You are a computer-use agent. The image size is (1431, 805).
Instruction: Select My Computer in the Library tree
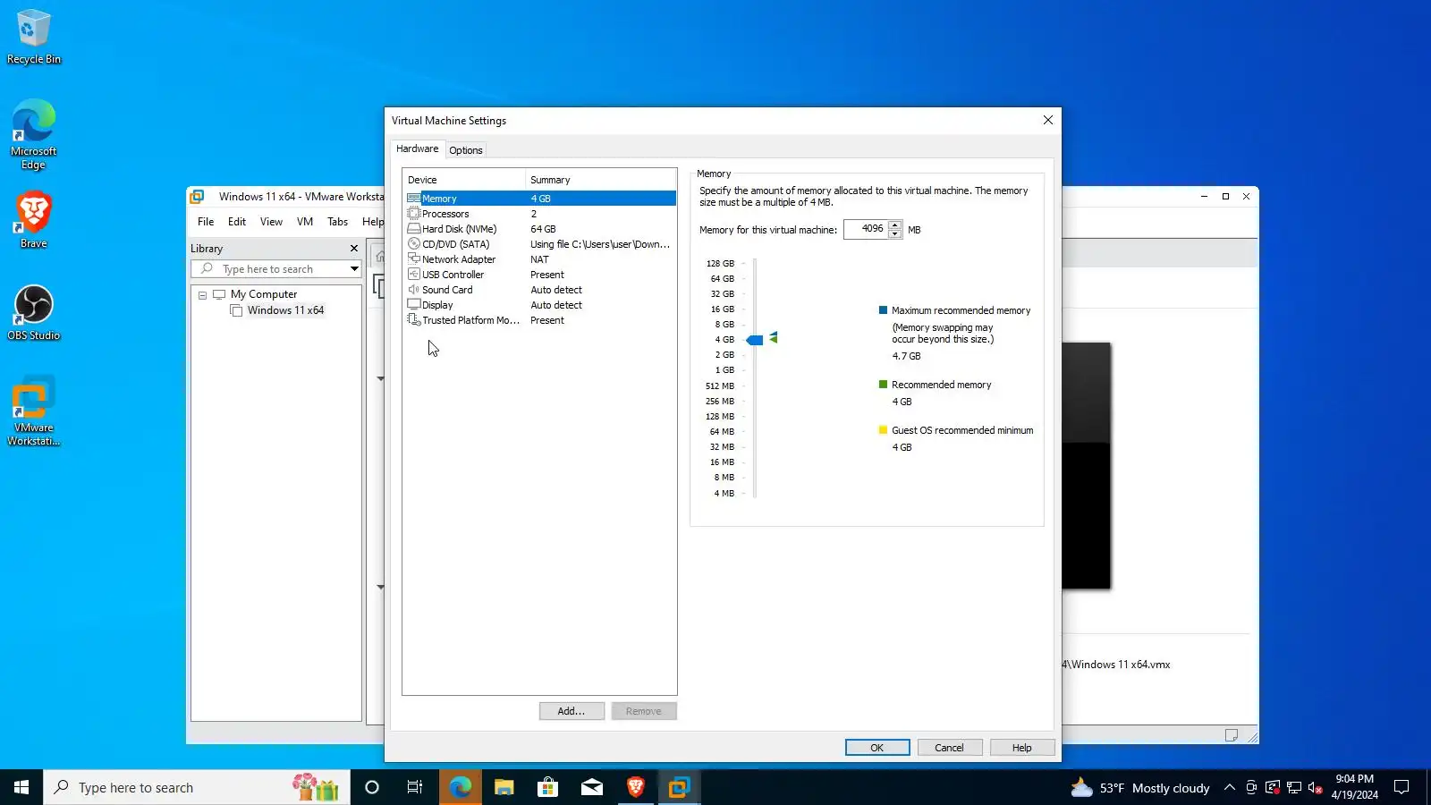[x=264, y=294]
